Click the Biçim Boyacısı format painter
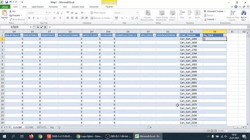 (x=17, y=19)
